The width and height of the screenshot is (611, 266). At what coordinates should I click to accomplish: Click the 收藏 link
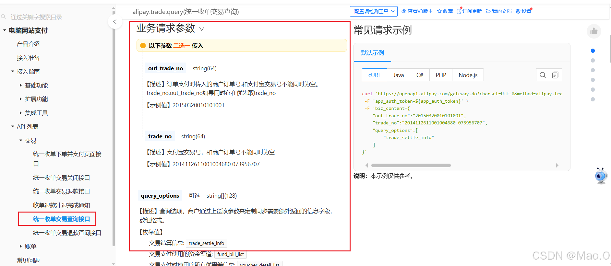(x=448, y=11)
